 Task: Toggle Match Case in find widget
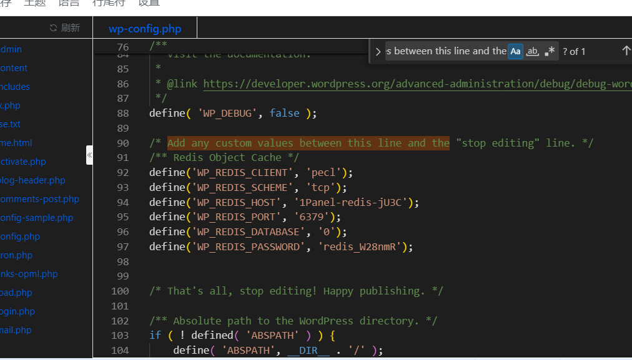tap(515, 52)
